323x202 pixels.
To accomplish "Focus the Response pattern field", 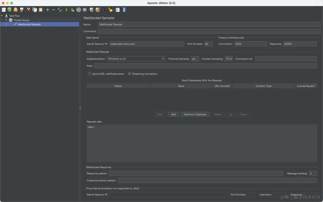I will [x=196, y=173].
